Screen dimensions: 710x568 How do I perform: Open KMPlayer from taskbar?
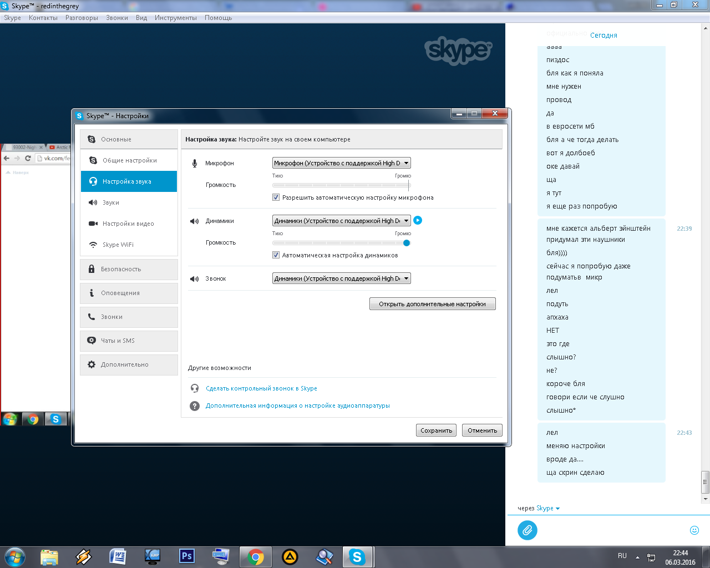pyautogui.click(x=153, y=556)
